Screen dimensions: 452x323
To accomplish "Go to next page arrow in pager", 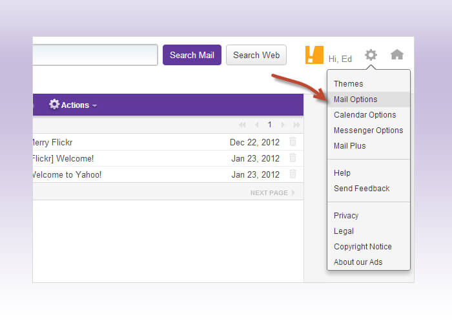I will pyautogui.click(x=283, y=125).
